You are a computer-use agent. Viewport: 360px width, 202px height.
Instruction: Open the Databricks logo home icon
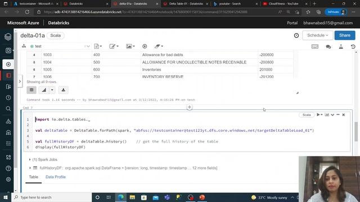coord(8,36)
